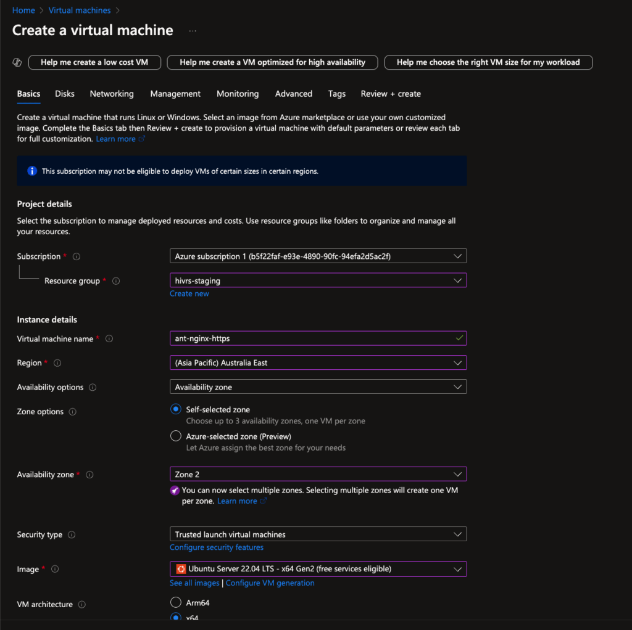
Task: Open the Review + create tab
Action: [x=391, y=94]
